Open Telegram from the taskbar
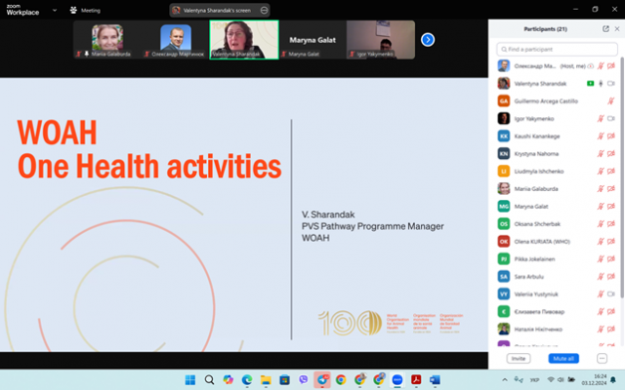 tap(322, 380)
